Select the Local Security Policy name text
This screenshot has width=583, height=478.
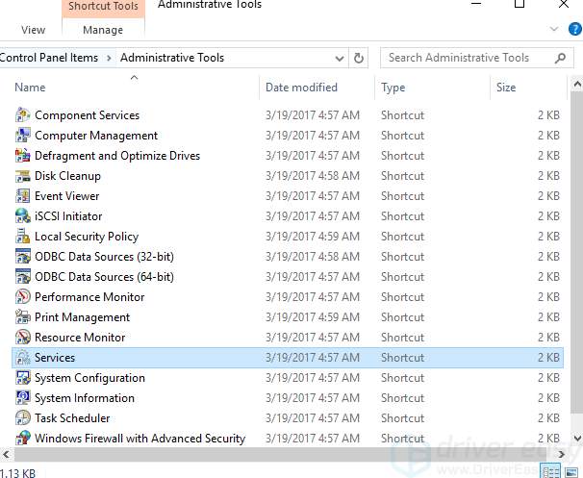click(x=87, y=237)
